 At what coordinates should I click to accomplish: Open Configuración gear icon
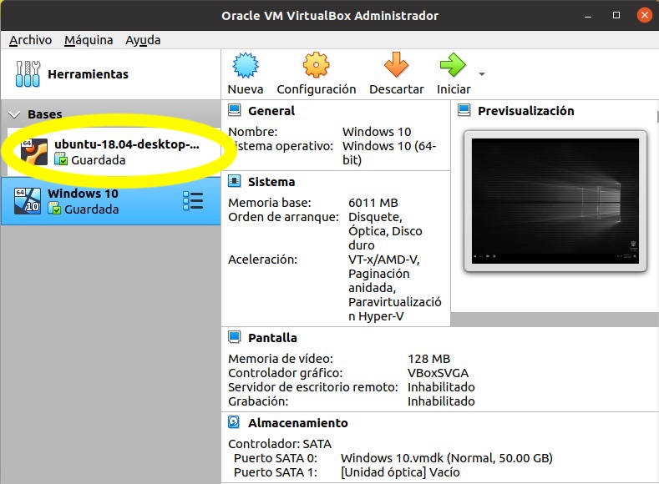(x=316, y=64)
